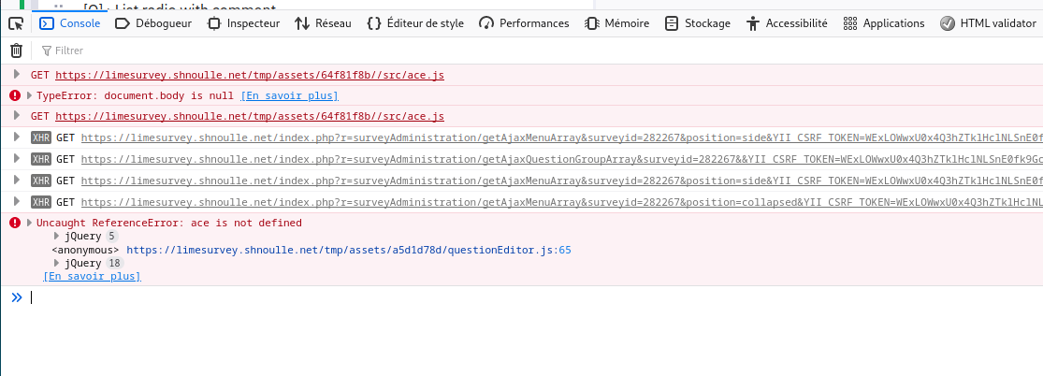1043x376 pixels.
Task: Clear console with trash icon
Action: (16, 51)
